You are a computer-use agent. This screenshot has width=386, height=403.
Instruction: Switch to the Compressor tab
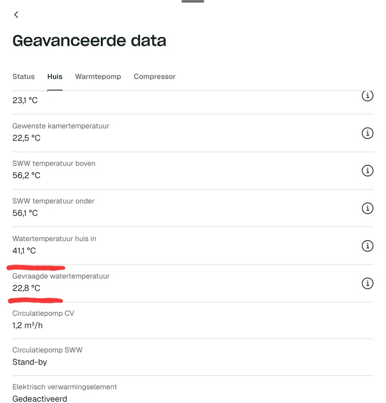[154, 77]
